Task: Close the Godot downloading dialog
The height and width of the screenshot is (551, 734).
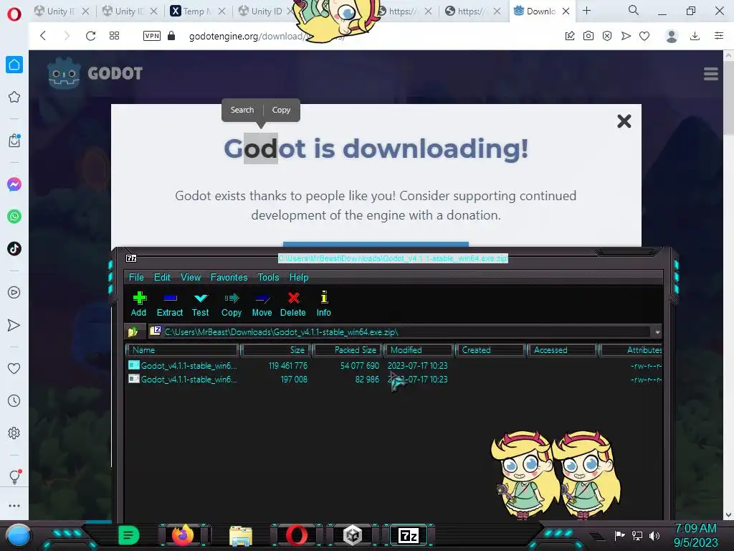Action: coord(624,121)
